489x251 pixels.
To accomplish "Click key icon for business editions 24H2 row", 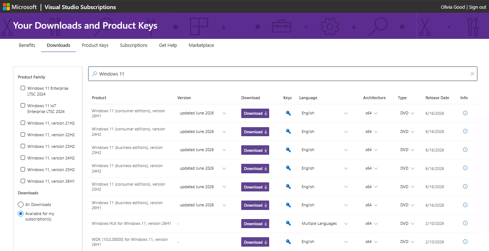I will (x=288, y=168).
